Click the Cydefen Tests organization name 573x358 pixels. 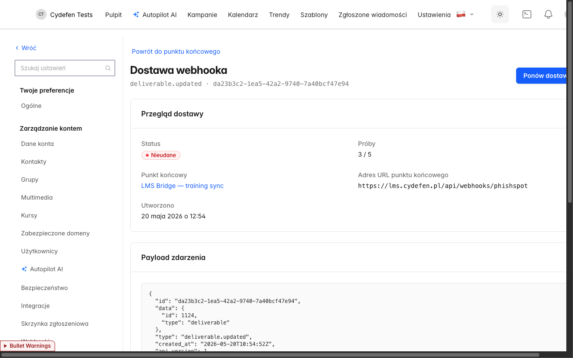(x=72, y=15)
